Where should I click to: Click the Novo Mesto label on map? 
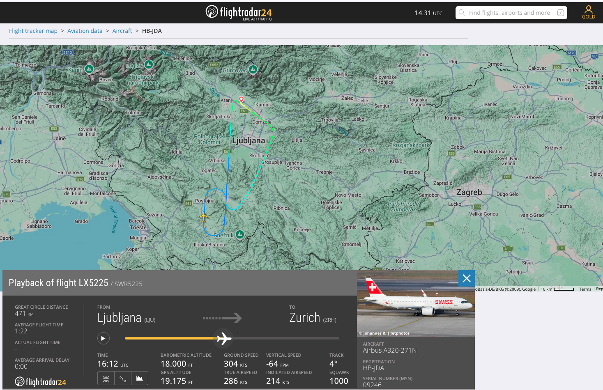pyautogui.click(x=348, y=195)
